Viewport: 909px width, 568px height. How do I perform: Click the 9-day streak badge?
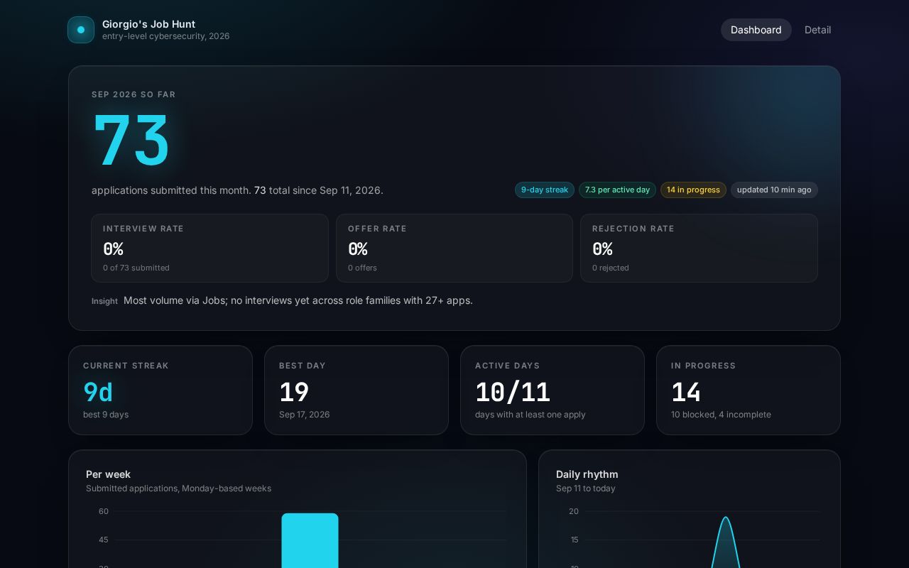point(545,190)
